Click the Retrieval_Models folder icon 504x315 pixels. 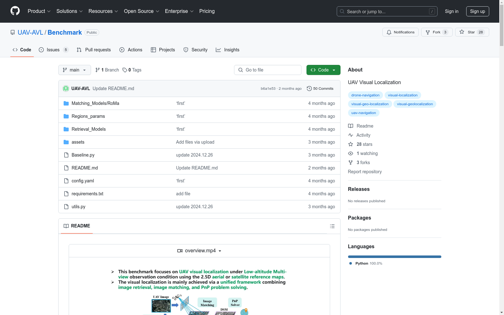pyautogui.click(x=66, y=129)
